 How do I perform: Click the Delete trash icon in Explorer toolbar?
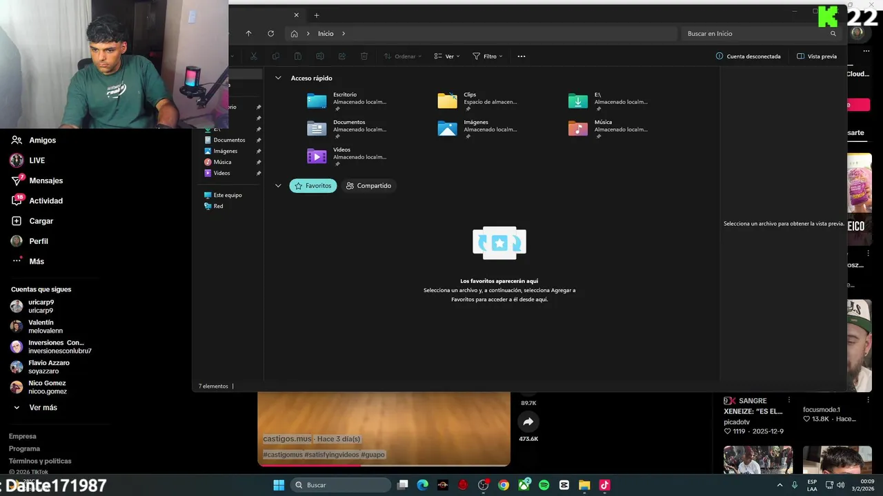(x=364, y=56)
